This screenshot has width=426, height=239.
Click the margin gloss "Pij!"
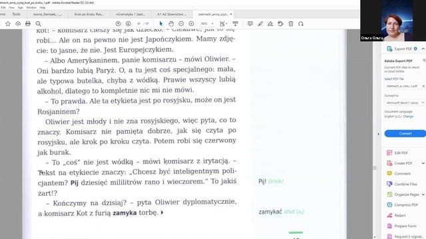pyautogui.click(x=262, y=181)
